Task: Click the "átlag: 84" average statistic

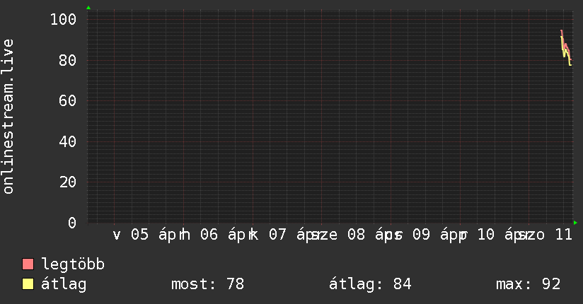Action: point(370,284)
